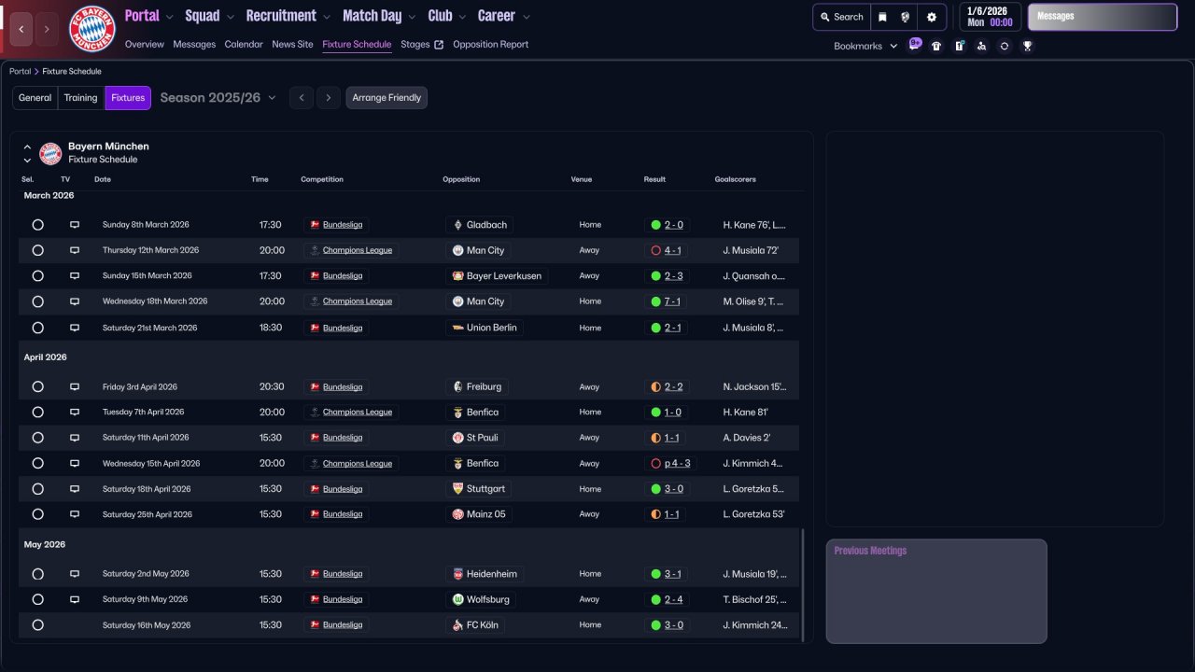Select the Gladbach fixture radio button
The height and width of the screenshot is (672, 1195).
point(37,225)
